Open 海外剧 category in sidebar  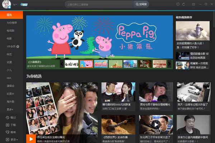pyautogui.click(x=10, y=102)
